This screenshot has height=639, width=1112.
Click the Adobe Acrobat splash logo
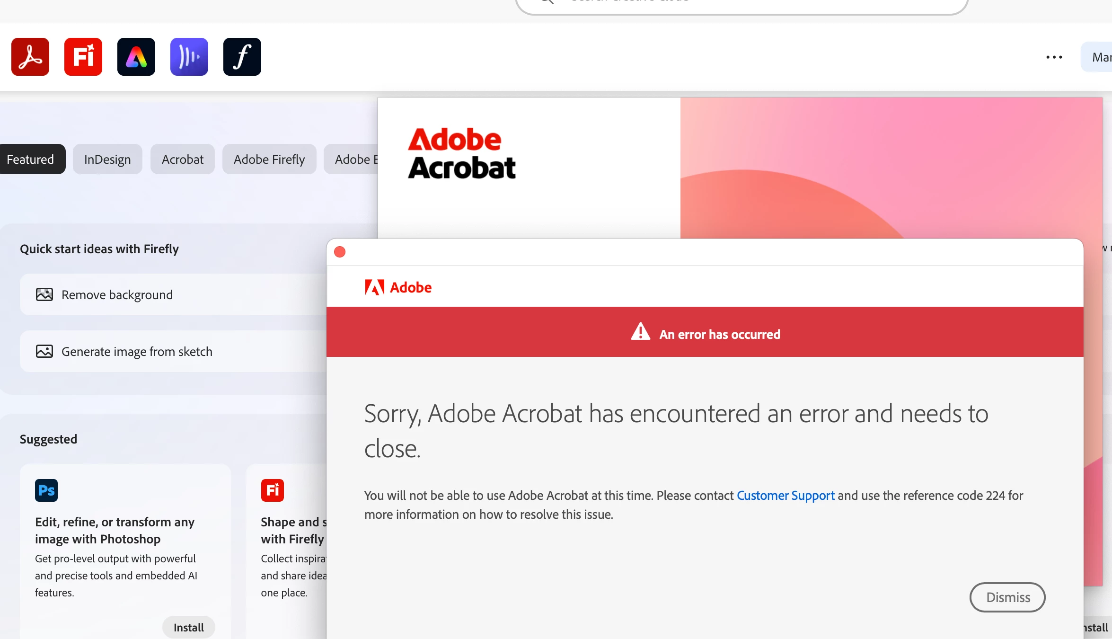pos(462,153)
